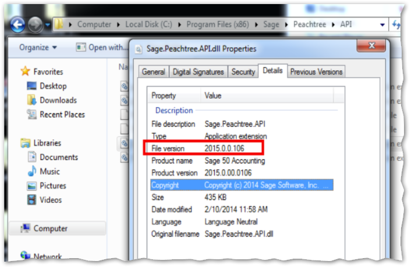Click the Favorites star icon
411x268 pixels.
[26, 71]
